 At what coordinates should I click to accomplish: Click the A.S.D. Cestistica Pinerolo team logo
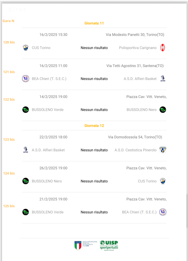(163, 150)
